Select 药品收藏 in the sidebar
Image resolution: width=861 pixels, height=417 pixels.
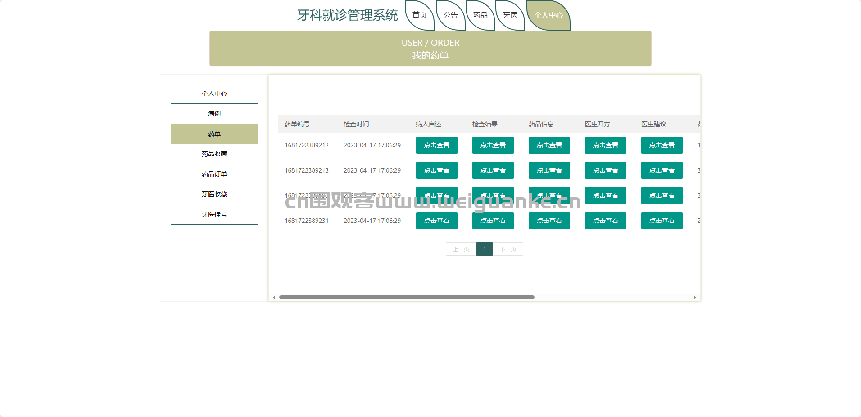[214, 154]
